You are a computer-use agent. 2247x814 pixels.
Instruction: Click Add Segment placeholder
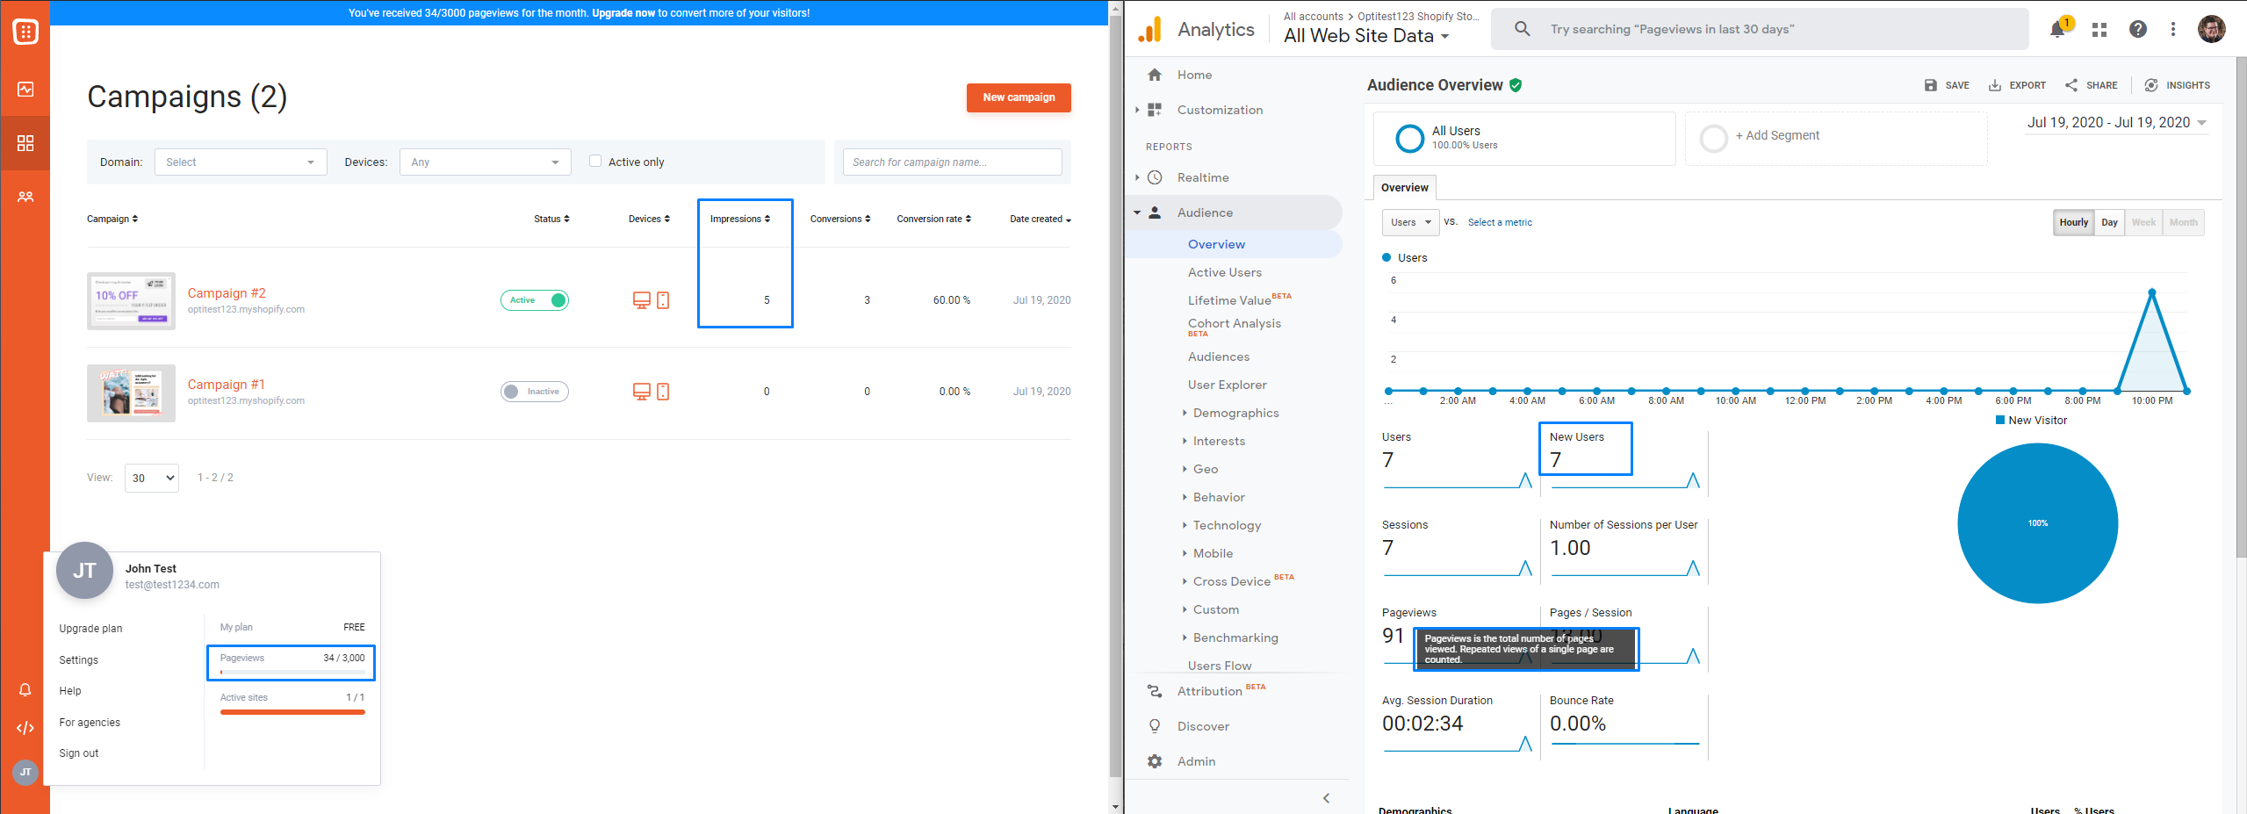click(1835, 138)
